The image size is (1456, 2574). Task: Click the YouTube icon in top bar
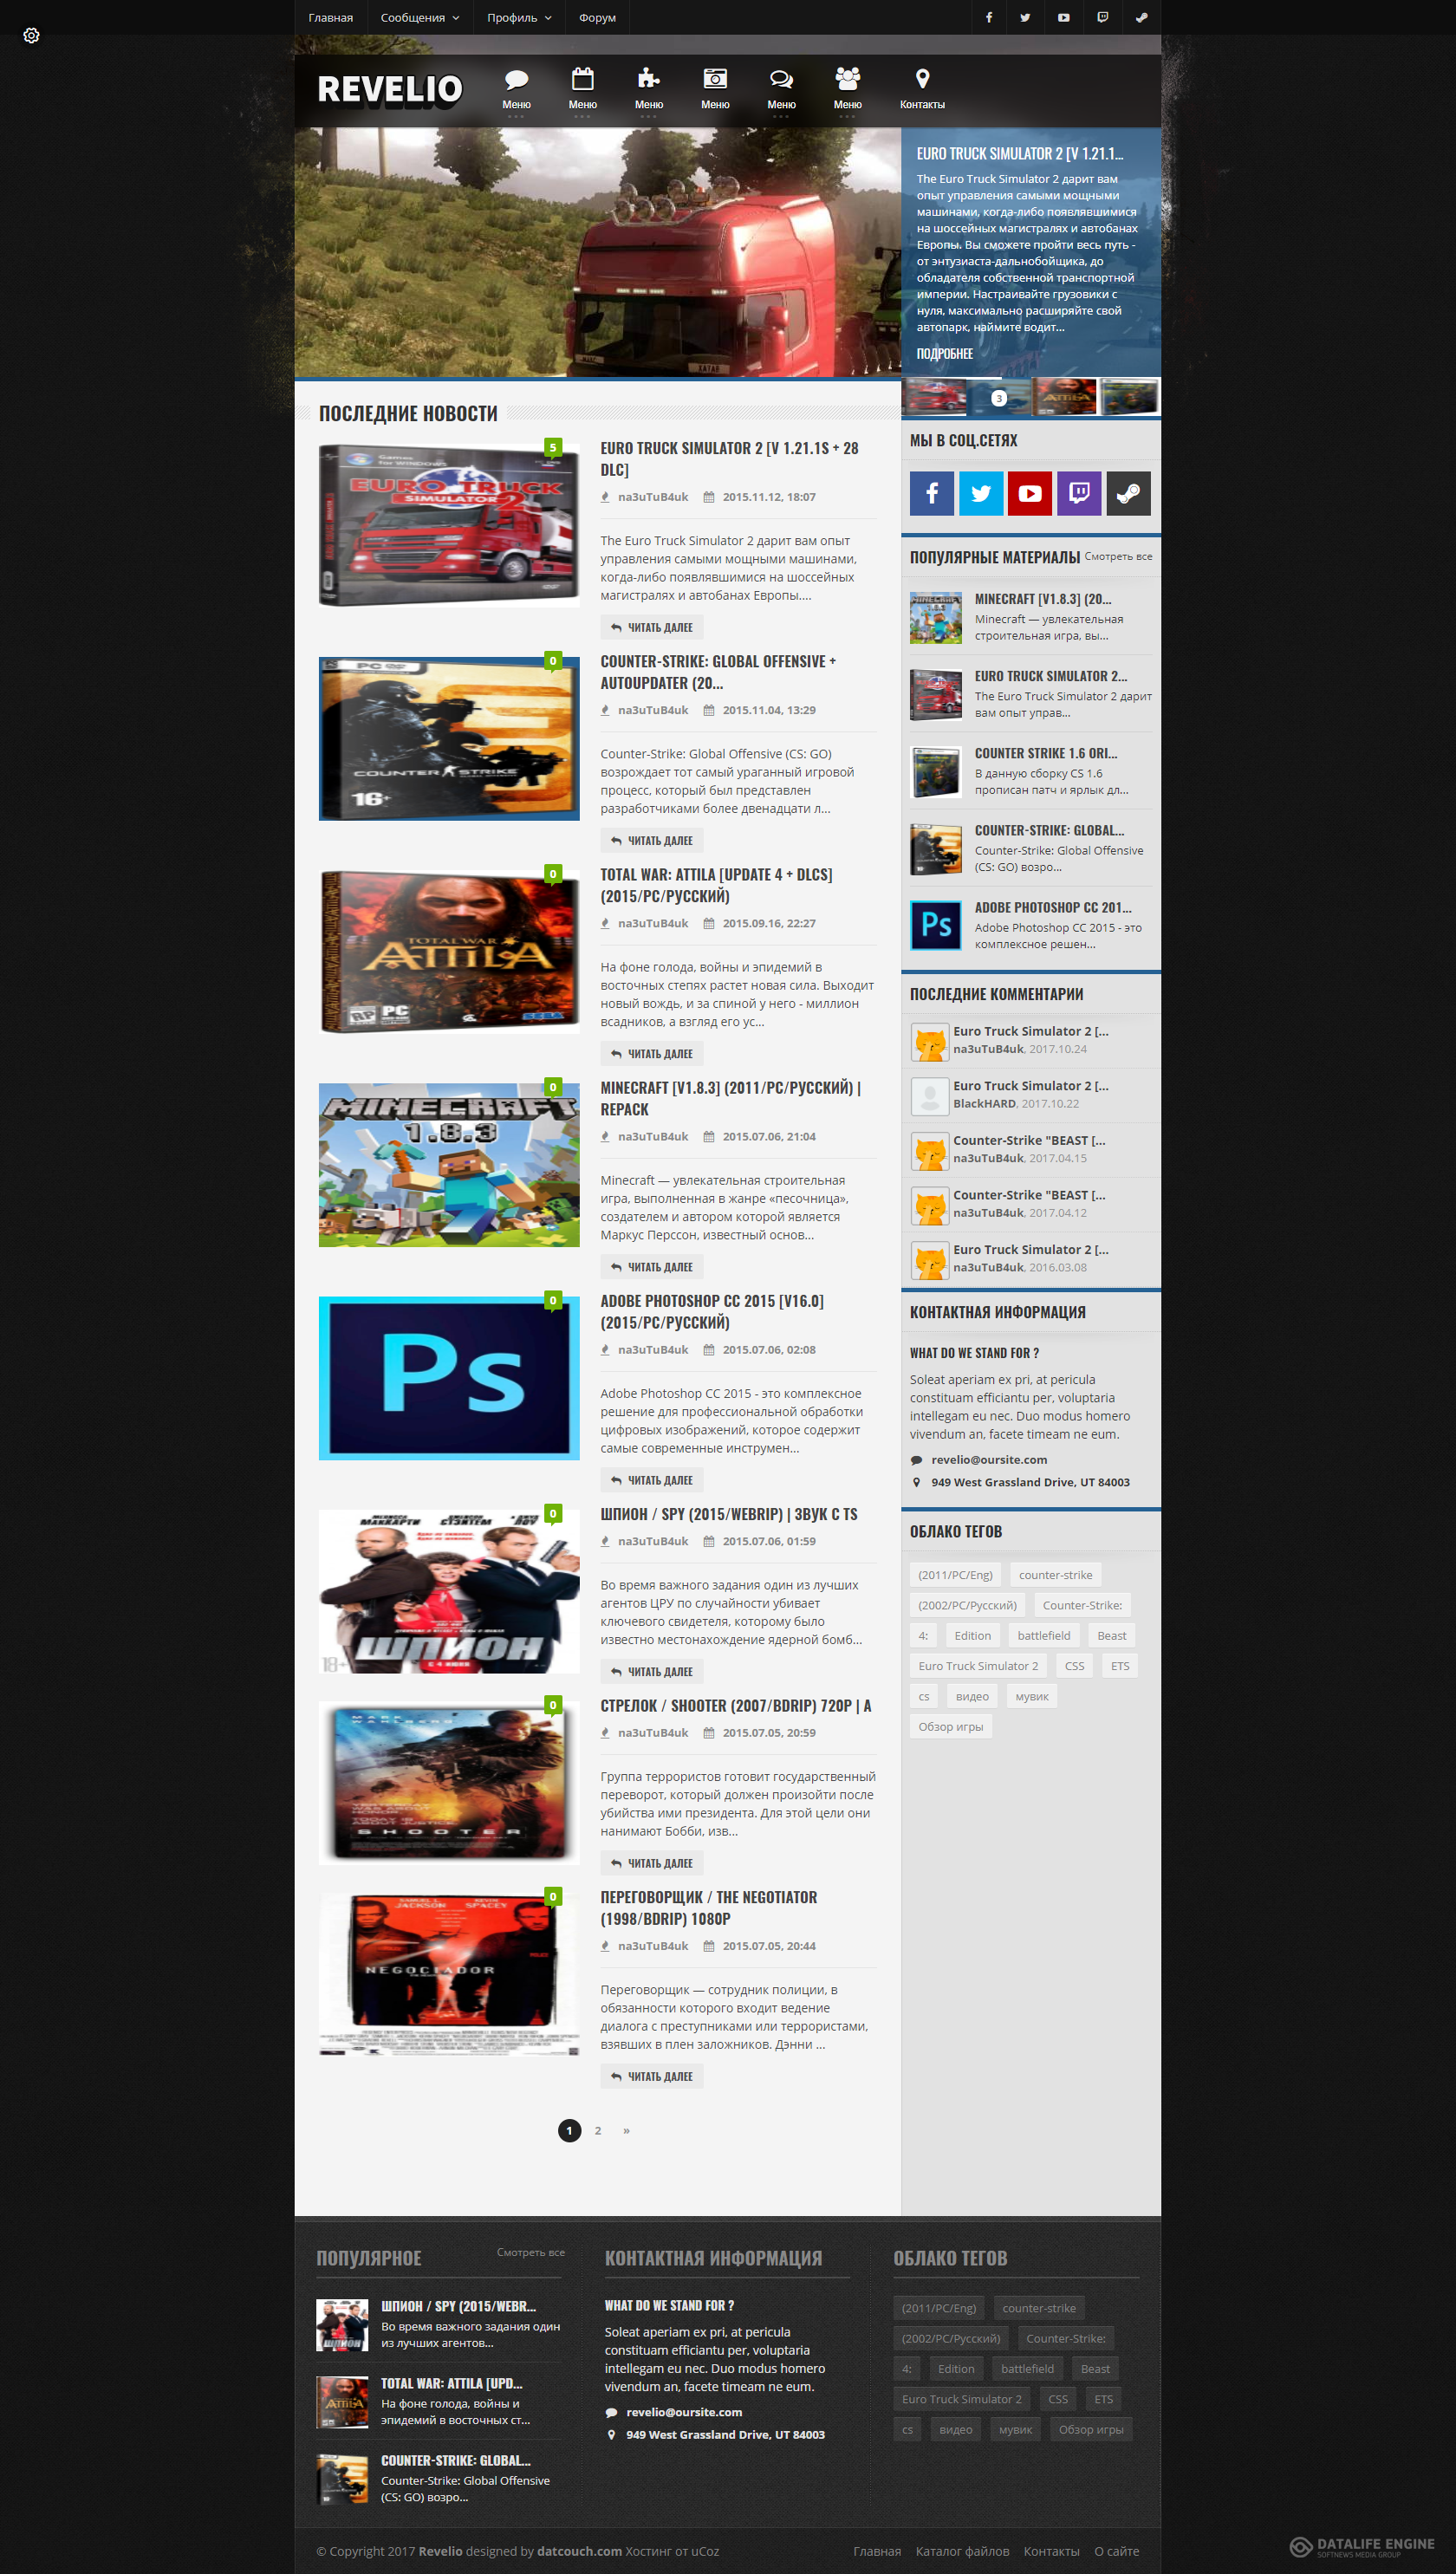click(x=1063, y=17)
